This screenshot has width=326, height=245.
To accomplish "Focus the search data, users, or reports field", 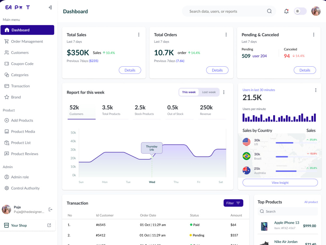I will (229, 11).
